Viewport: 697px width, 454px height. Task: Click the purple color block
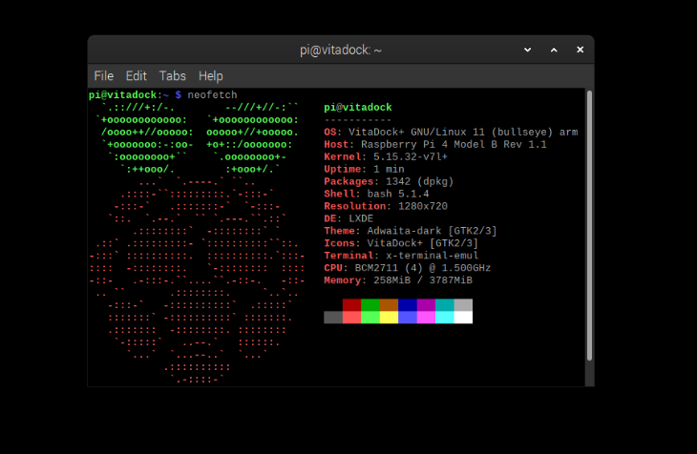click(x=426, y=305)
